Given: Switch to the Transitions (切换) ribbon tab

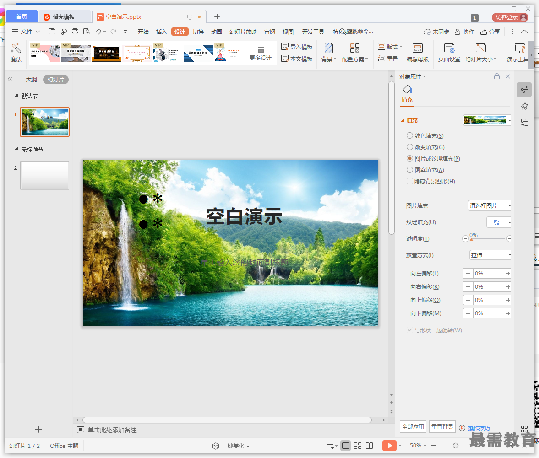Looking at the screenshot, I should coord(198,32).
